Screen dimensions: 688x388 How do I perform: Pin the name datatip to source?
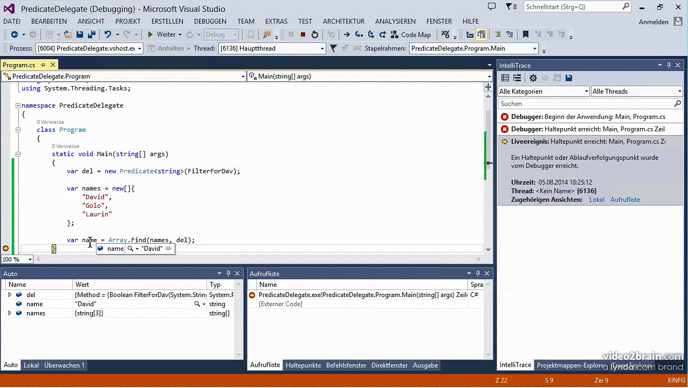click(x=169, y=249)
